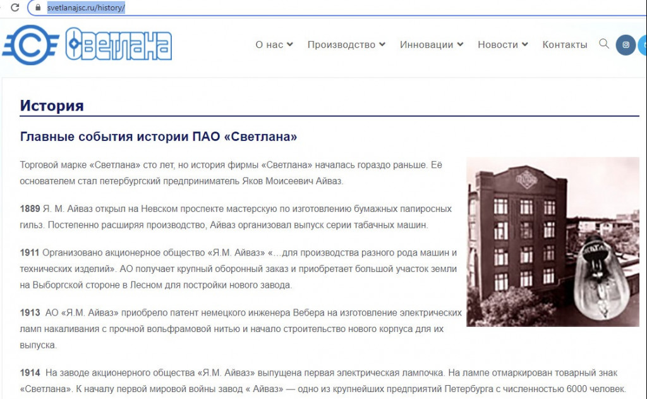Click the История page heading

(52, 106)
